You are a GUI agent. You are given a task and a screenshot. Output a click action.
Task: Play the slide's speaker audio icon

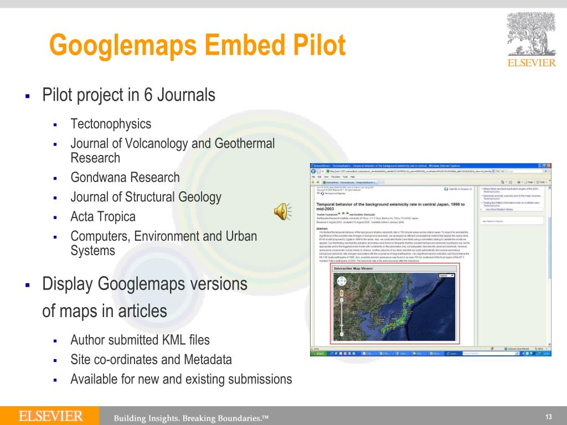point(282,211)
